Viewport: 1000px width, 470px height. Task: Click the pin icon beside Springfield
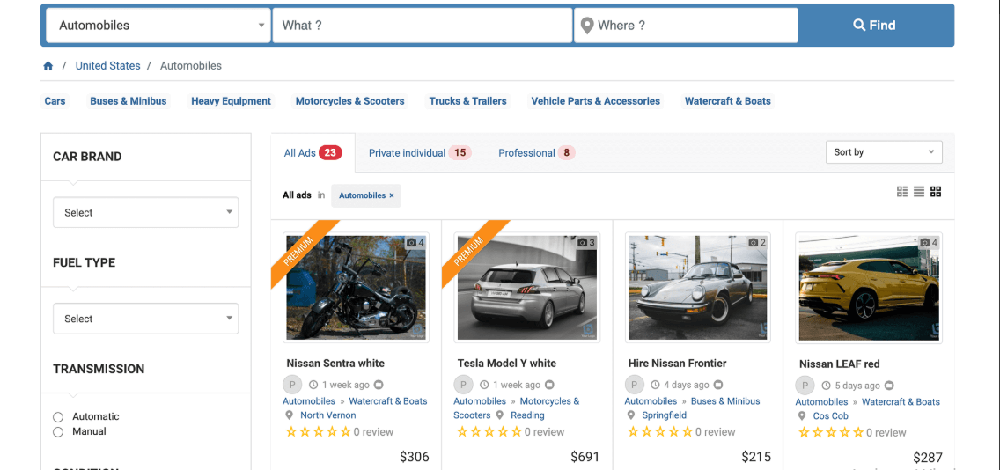pos(631,415)
